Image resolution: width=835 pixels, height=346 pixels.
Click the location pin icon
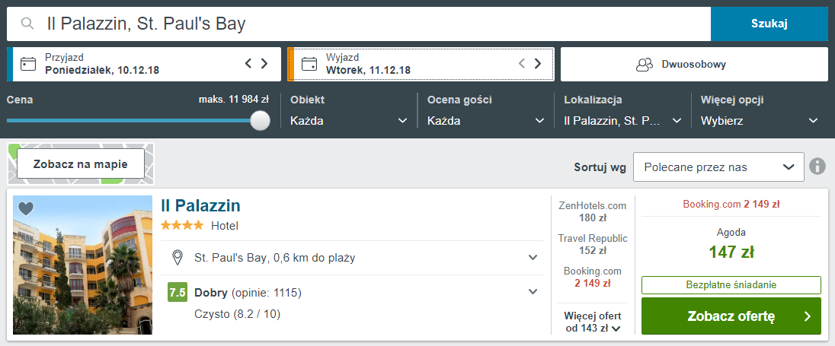[178, 258]
